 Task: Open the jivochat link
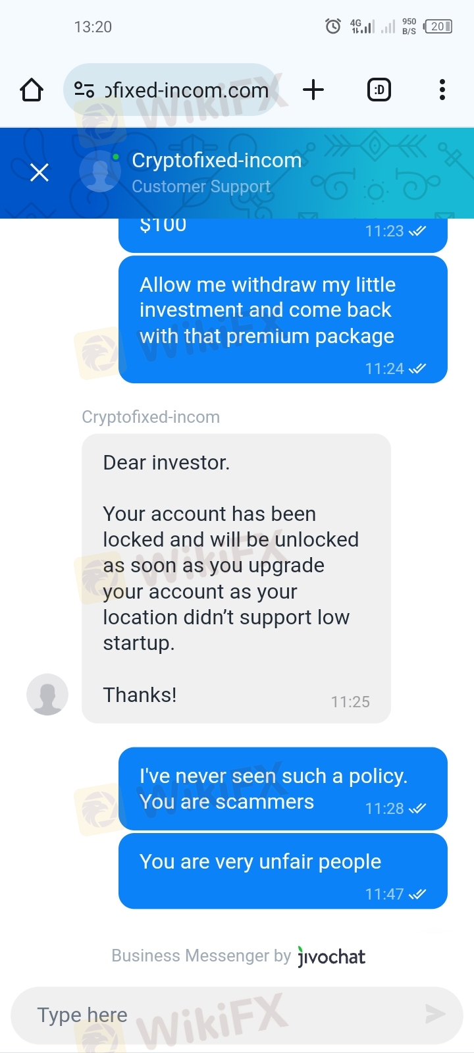[331, 956]
